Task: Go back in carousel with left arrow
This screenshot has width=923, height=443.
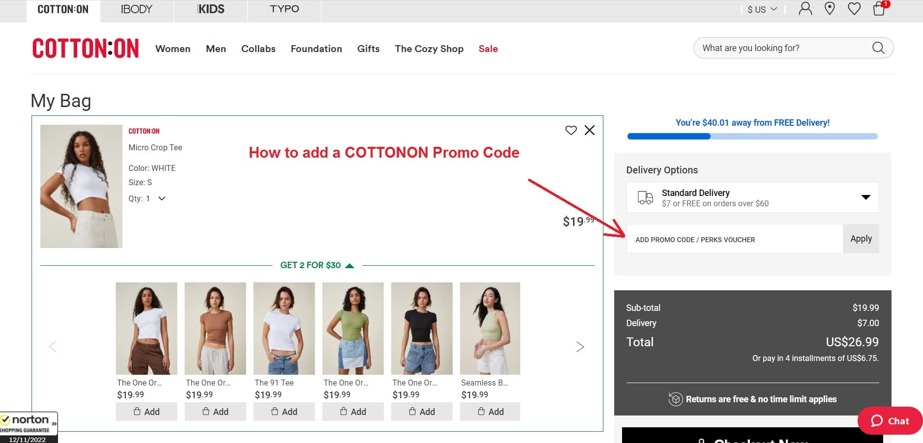Action: [x=52, y=346]
